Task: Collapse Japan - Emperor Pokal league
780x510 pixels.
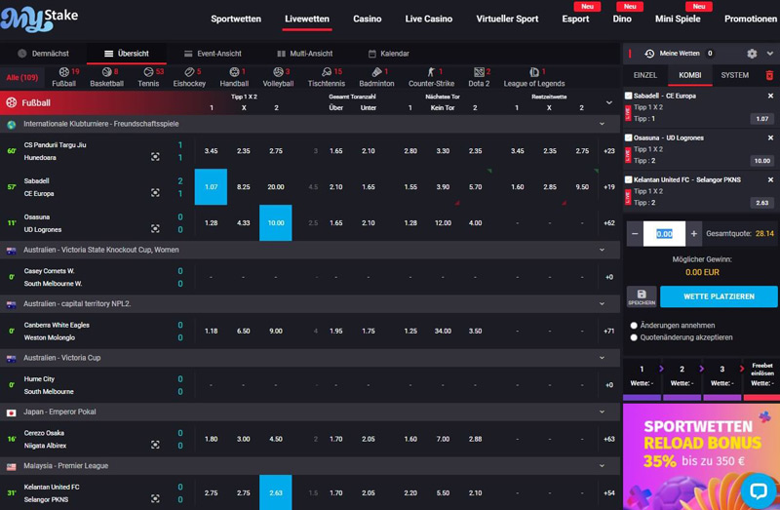Action: click(x=602, y=412)
